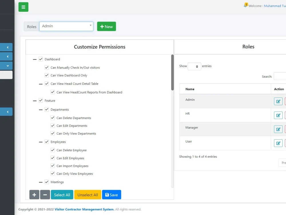The height and width of the screenshot is (215, 286).
Task: Uncheck Can Manually Check In/Out visitors
Action: pyautogui.click(x=47, y=67)
